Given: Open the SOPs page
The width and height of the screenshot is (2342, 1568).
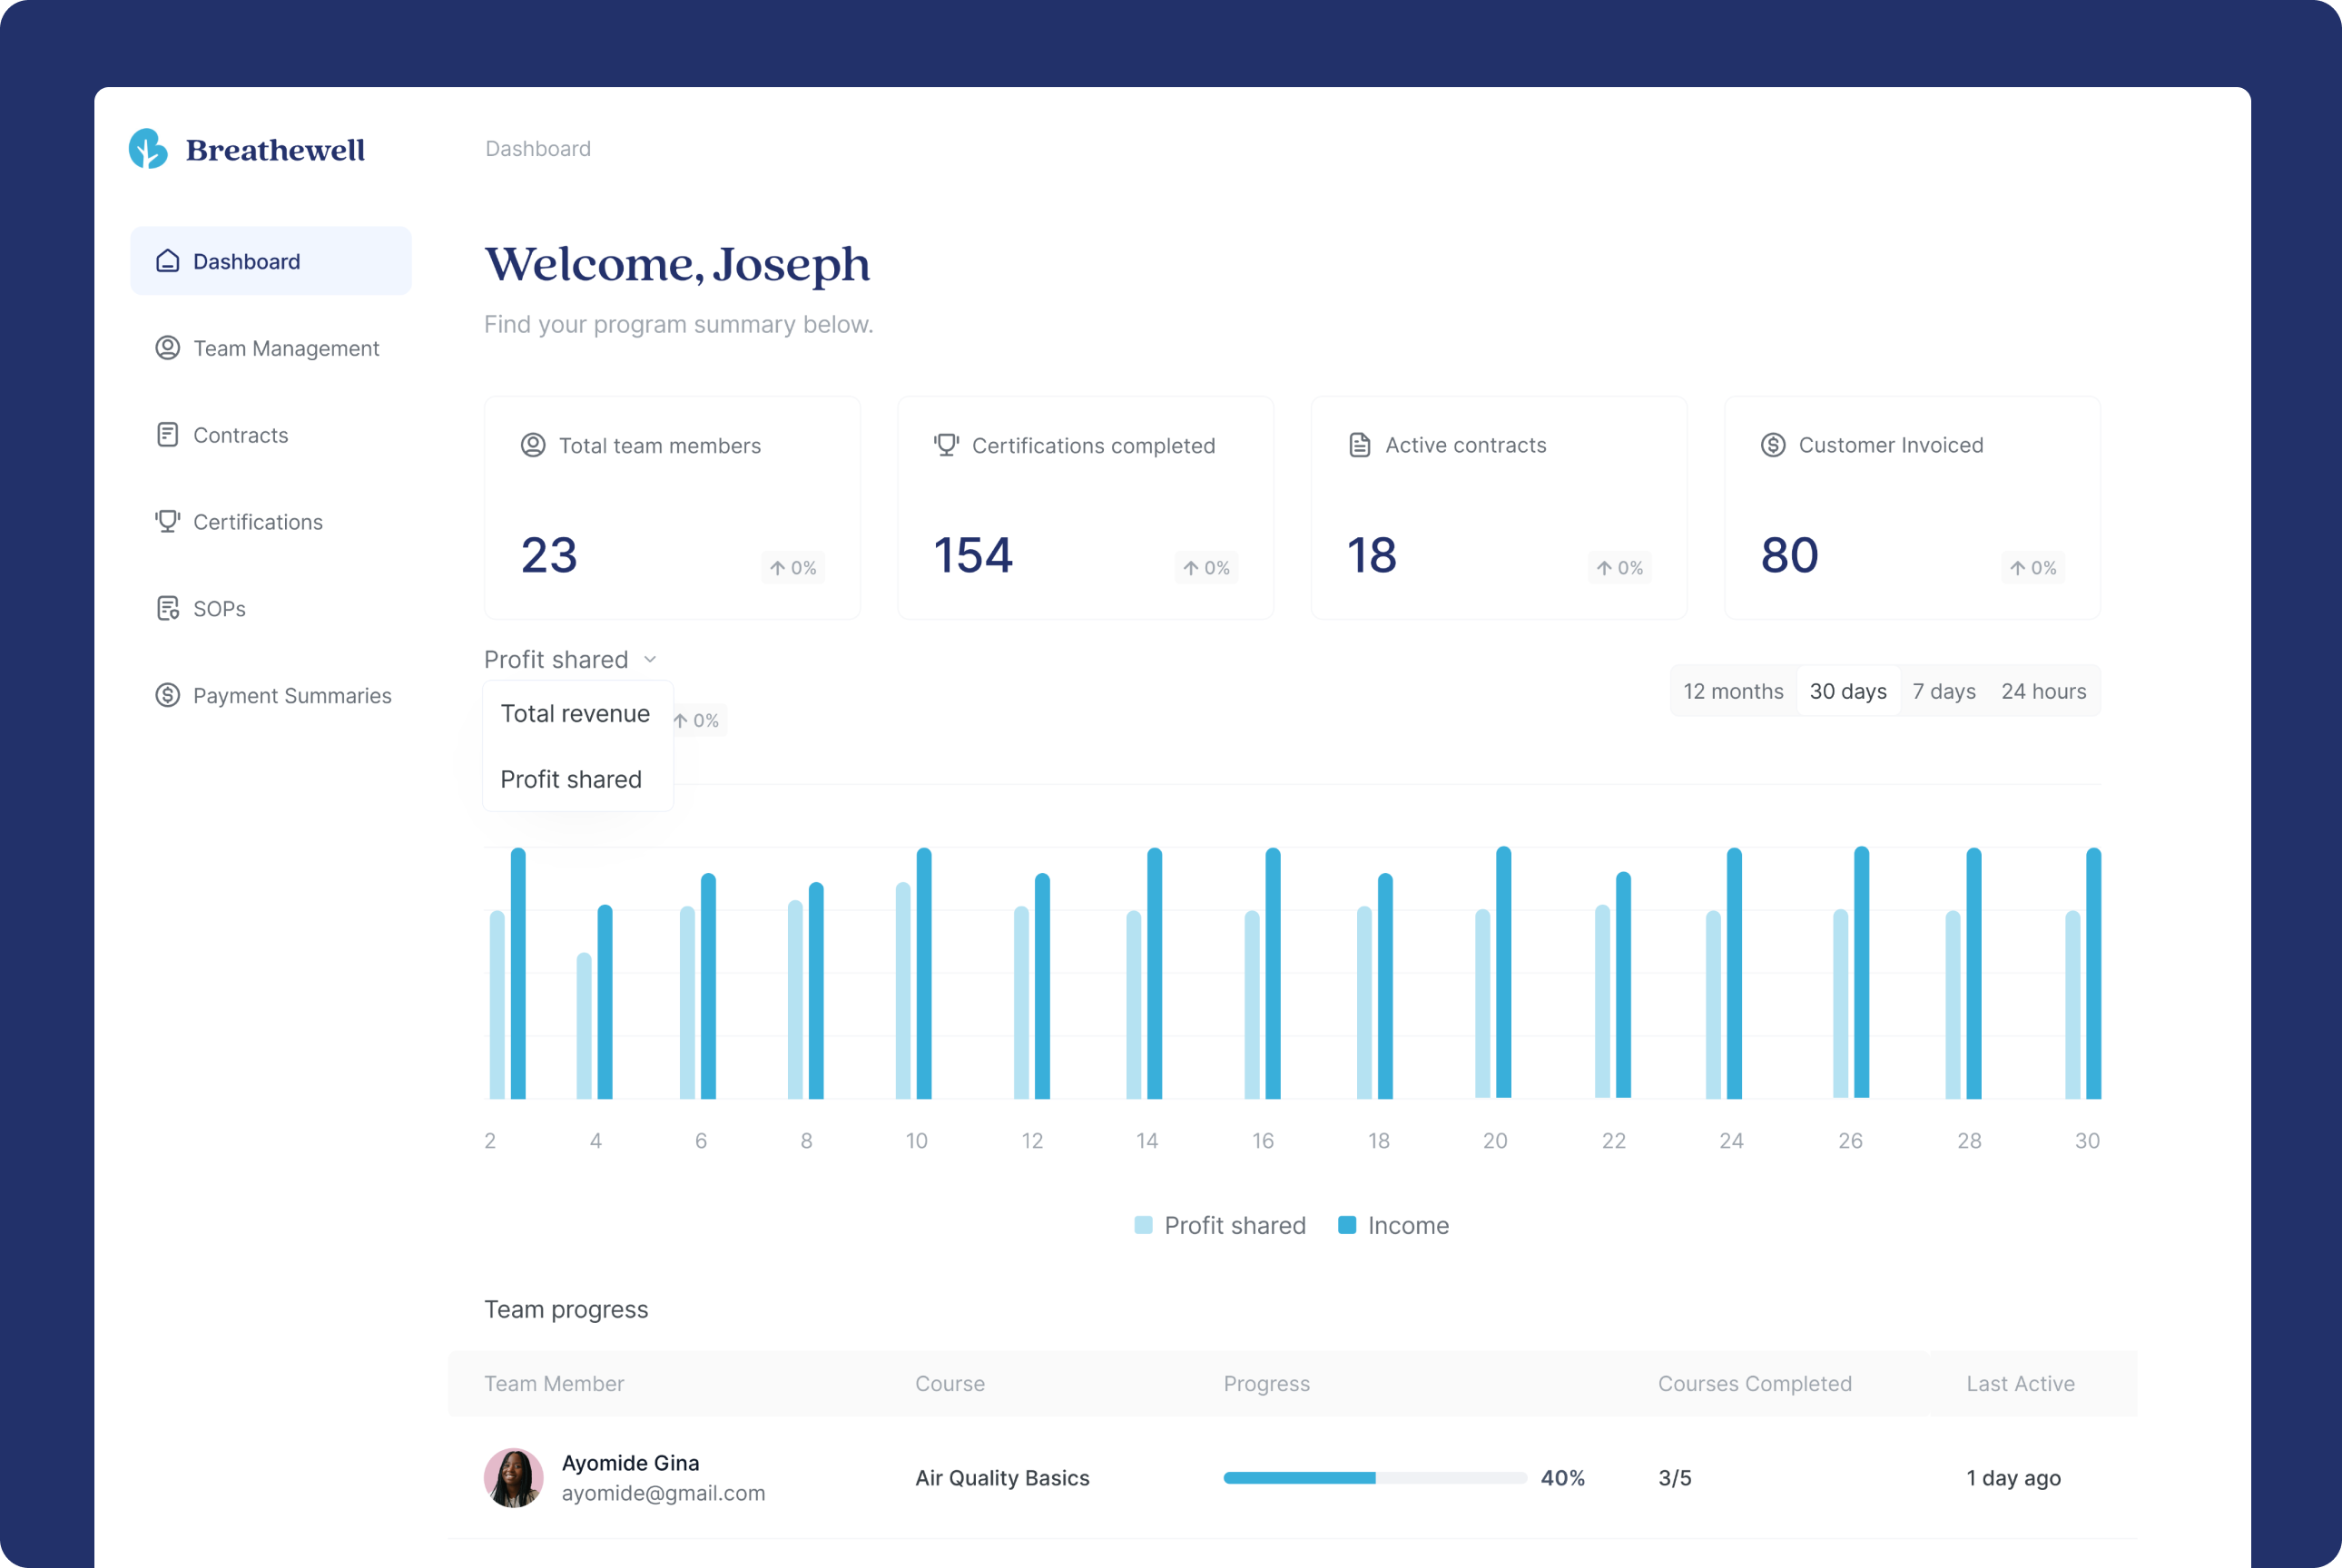Looking at the screenshot, I should 271,608.
